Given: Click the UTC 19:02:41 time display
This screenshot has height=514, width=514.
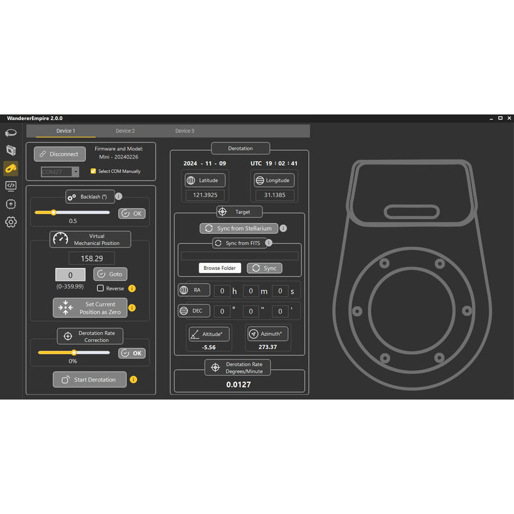Looking at the screenshot, I should 274,163.
